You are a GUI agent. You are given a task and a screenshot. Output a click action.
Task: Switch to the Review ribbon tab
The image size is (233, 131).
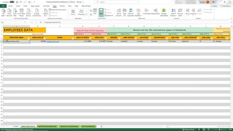[62, 6]
